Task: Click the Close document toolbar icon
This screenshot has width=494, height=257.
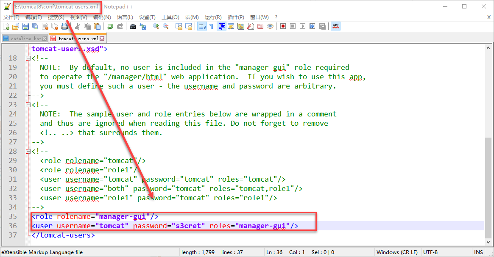Action: tap(45, 26)
